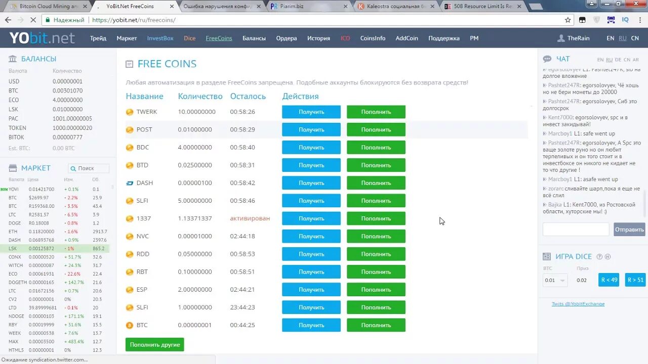648x364 pixels.
Task: Click the R < 49 dice button
Action: pyautogui.click(x=609, y=280)
